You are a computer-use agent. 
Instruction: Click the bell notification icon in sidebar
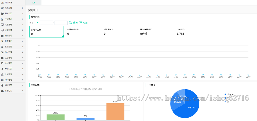click(2, 85)
